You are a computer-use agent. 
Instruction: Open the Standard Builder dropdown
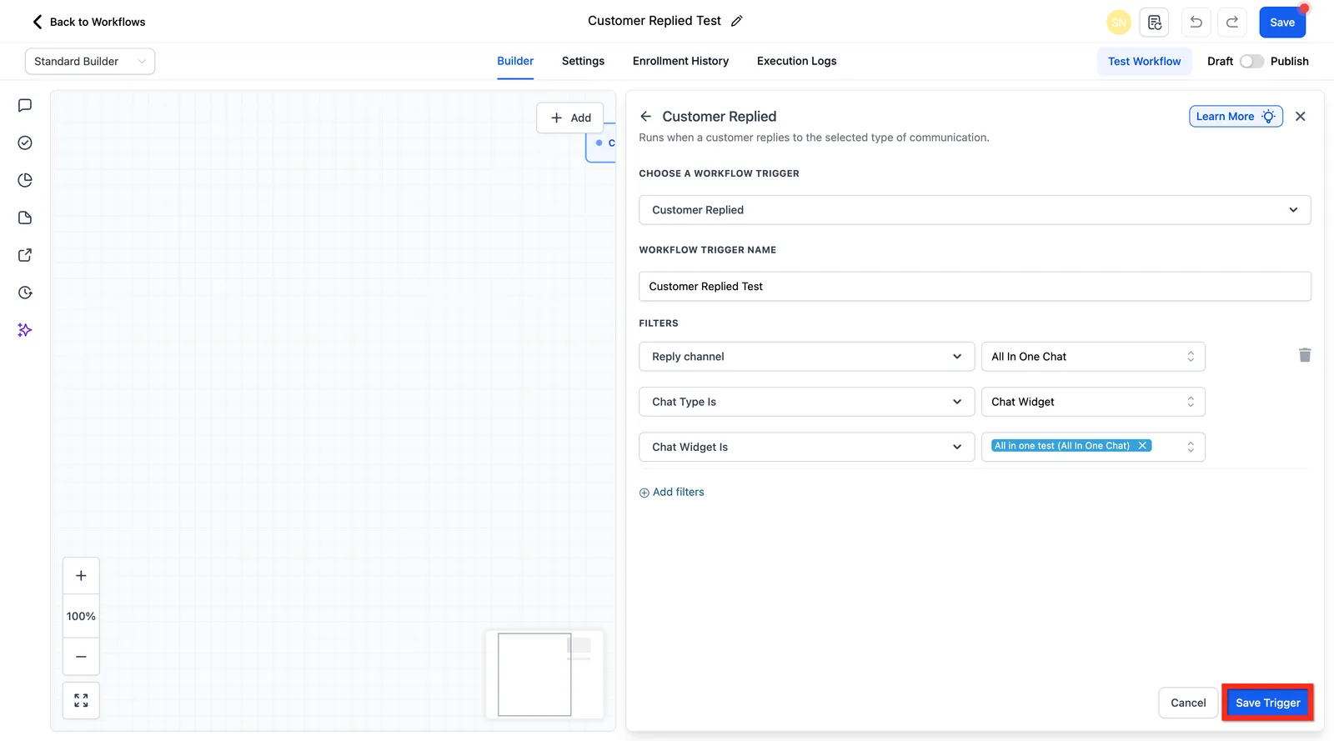coord(90,62)
